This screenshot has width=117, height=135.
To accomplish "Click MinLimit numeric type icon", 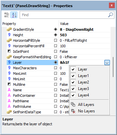I will click(x=9, y=79).
